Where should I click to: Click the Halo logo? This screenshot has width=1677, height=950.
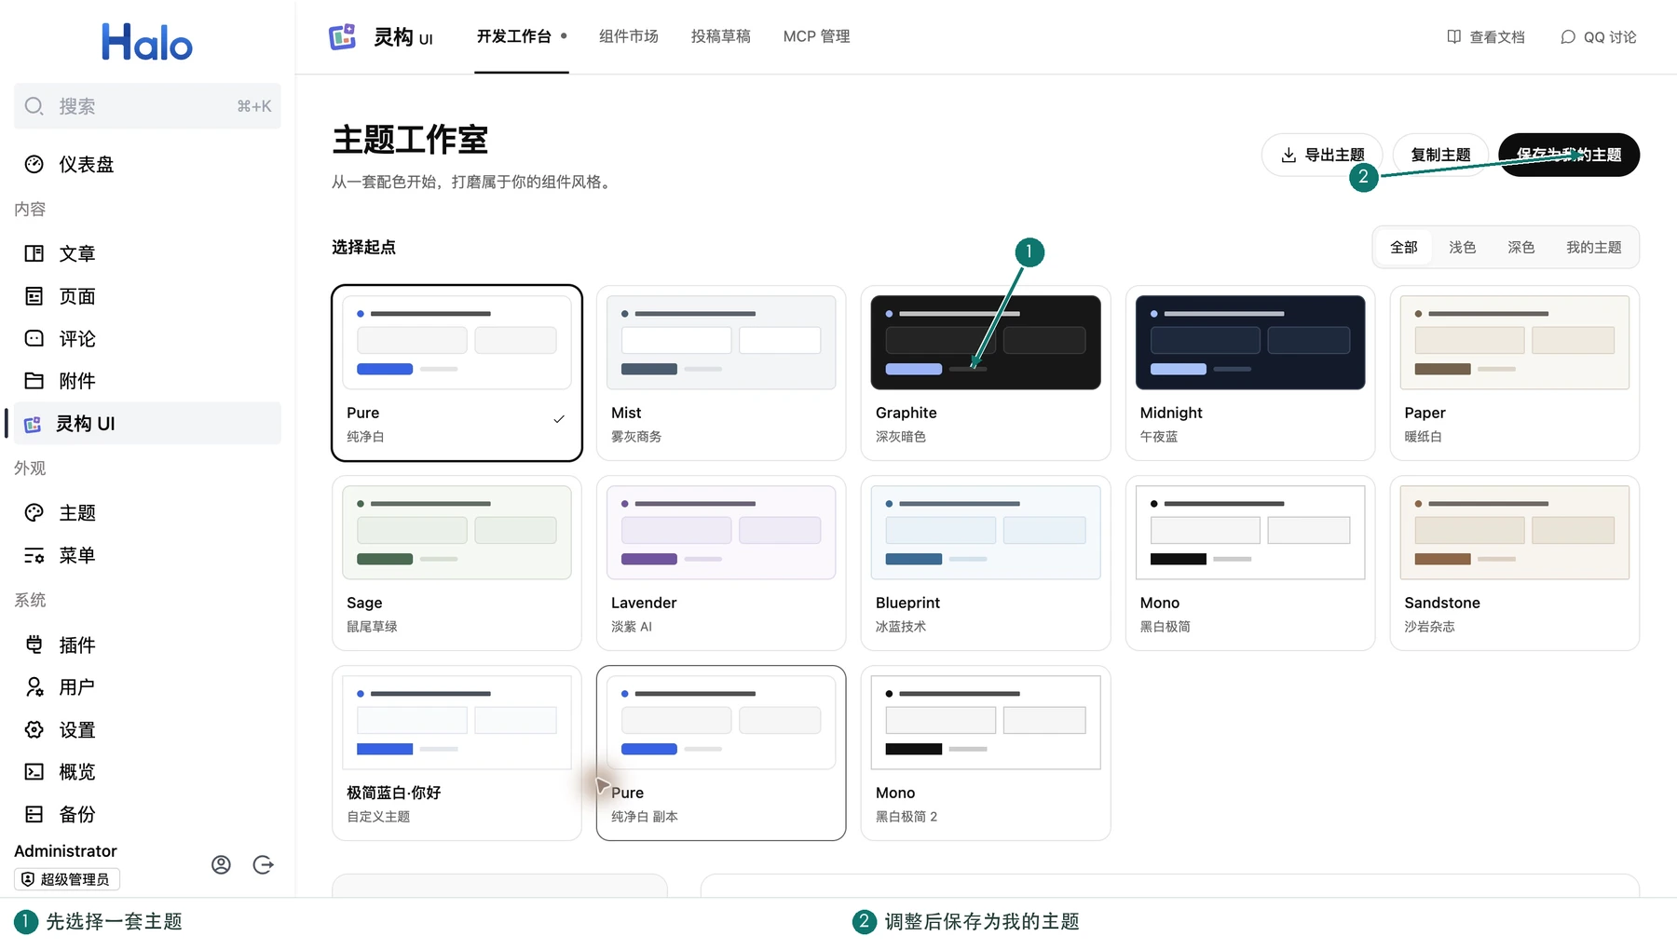pos(147,42)
